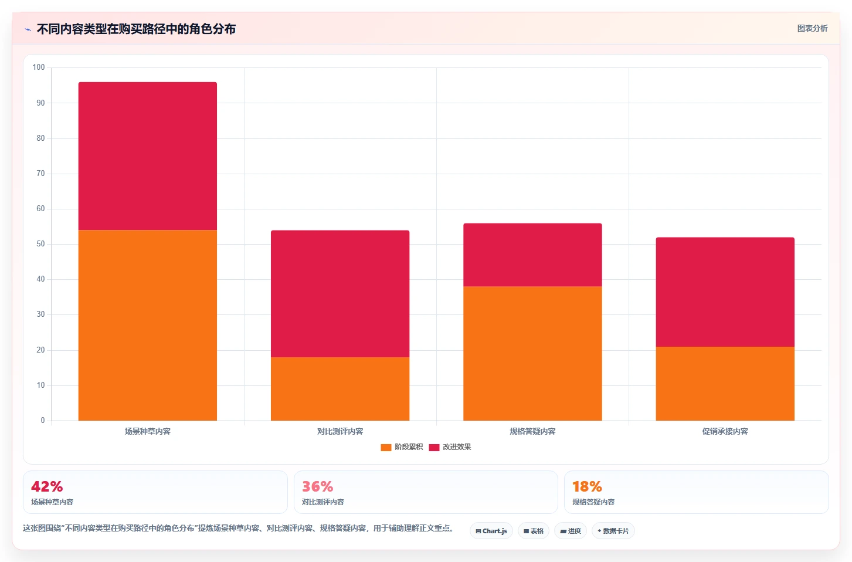
Task: Click the 规格答疑内容 caption under 18%
Action: (x=593, y=502)
